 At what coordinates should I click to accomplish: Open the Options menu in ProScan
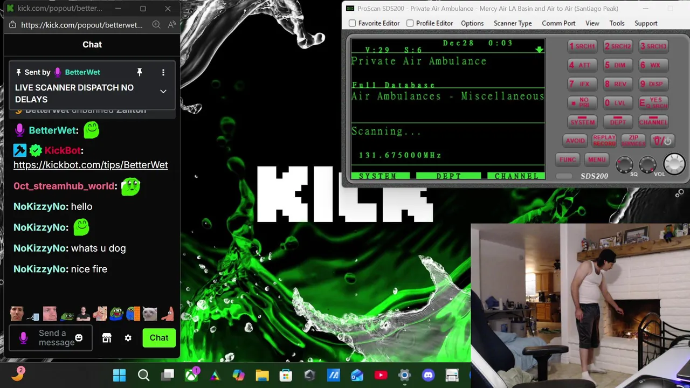(472, 23)
